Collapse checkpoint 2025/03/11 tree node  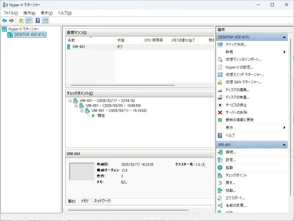[x=82, y=111]
